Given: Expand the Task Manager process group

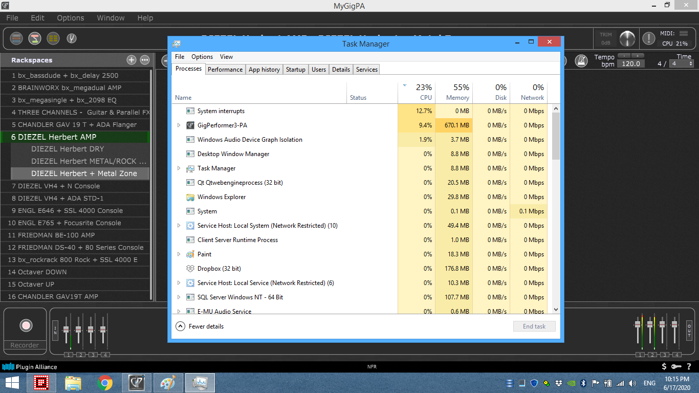Looking at the screenshot, I should click(179, 168).
